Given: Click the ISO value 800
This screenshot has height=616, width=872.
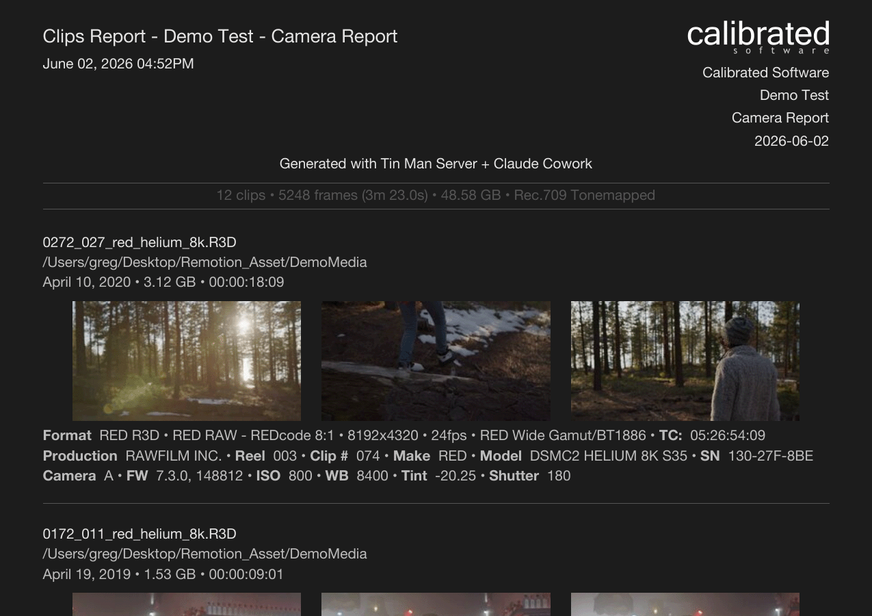Looking at the screenshot, I should point(300,476).
